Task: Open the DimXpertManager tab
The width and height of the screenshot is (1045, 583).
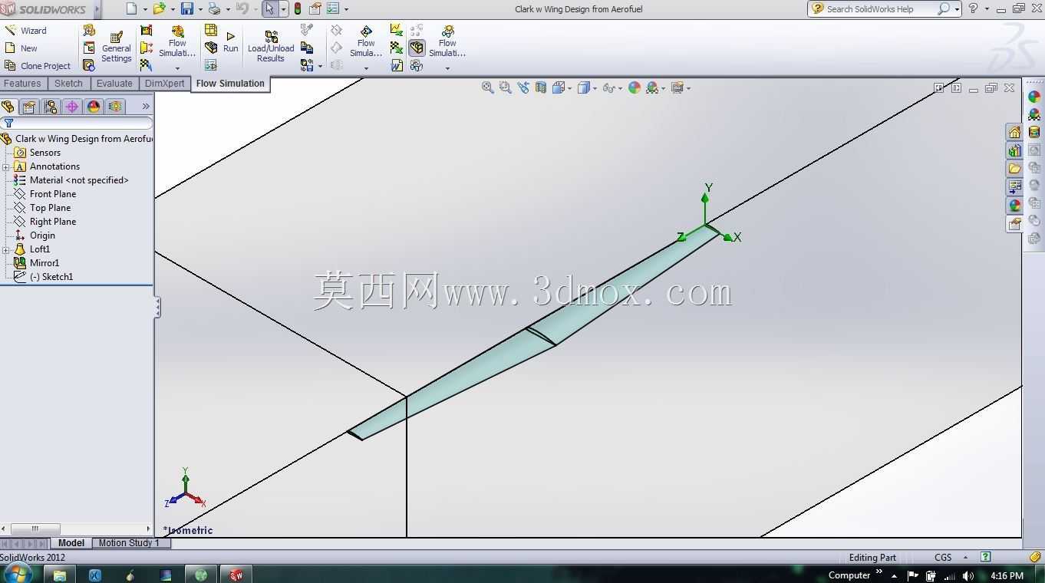Action: [x=72, y=107]
